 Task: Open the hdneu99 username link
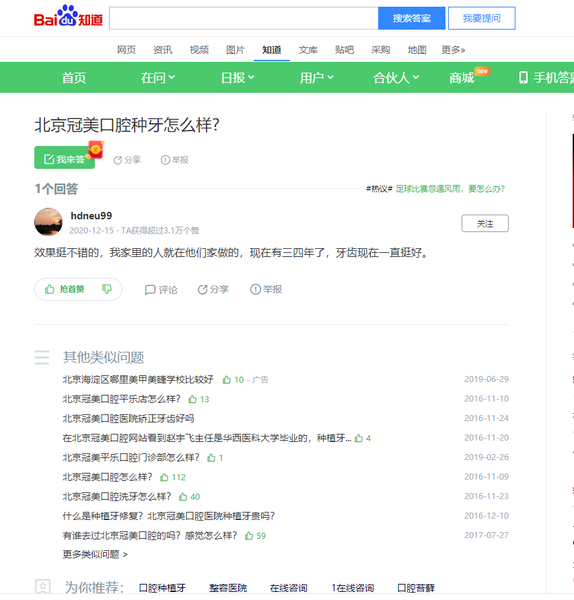91,216
